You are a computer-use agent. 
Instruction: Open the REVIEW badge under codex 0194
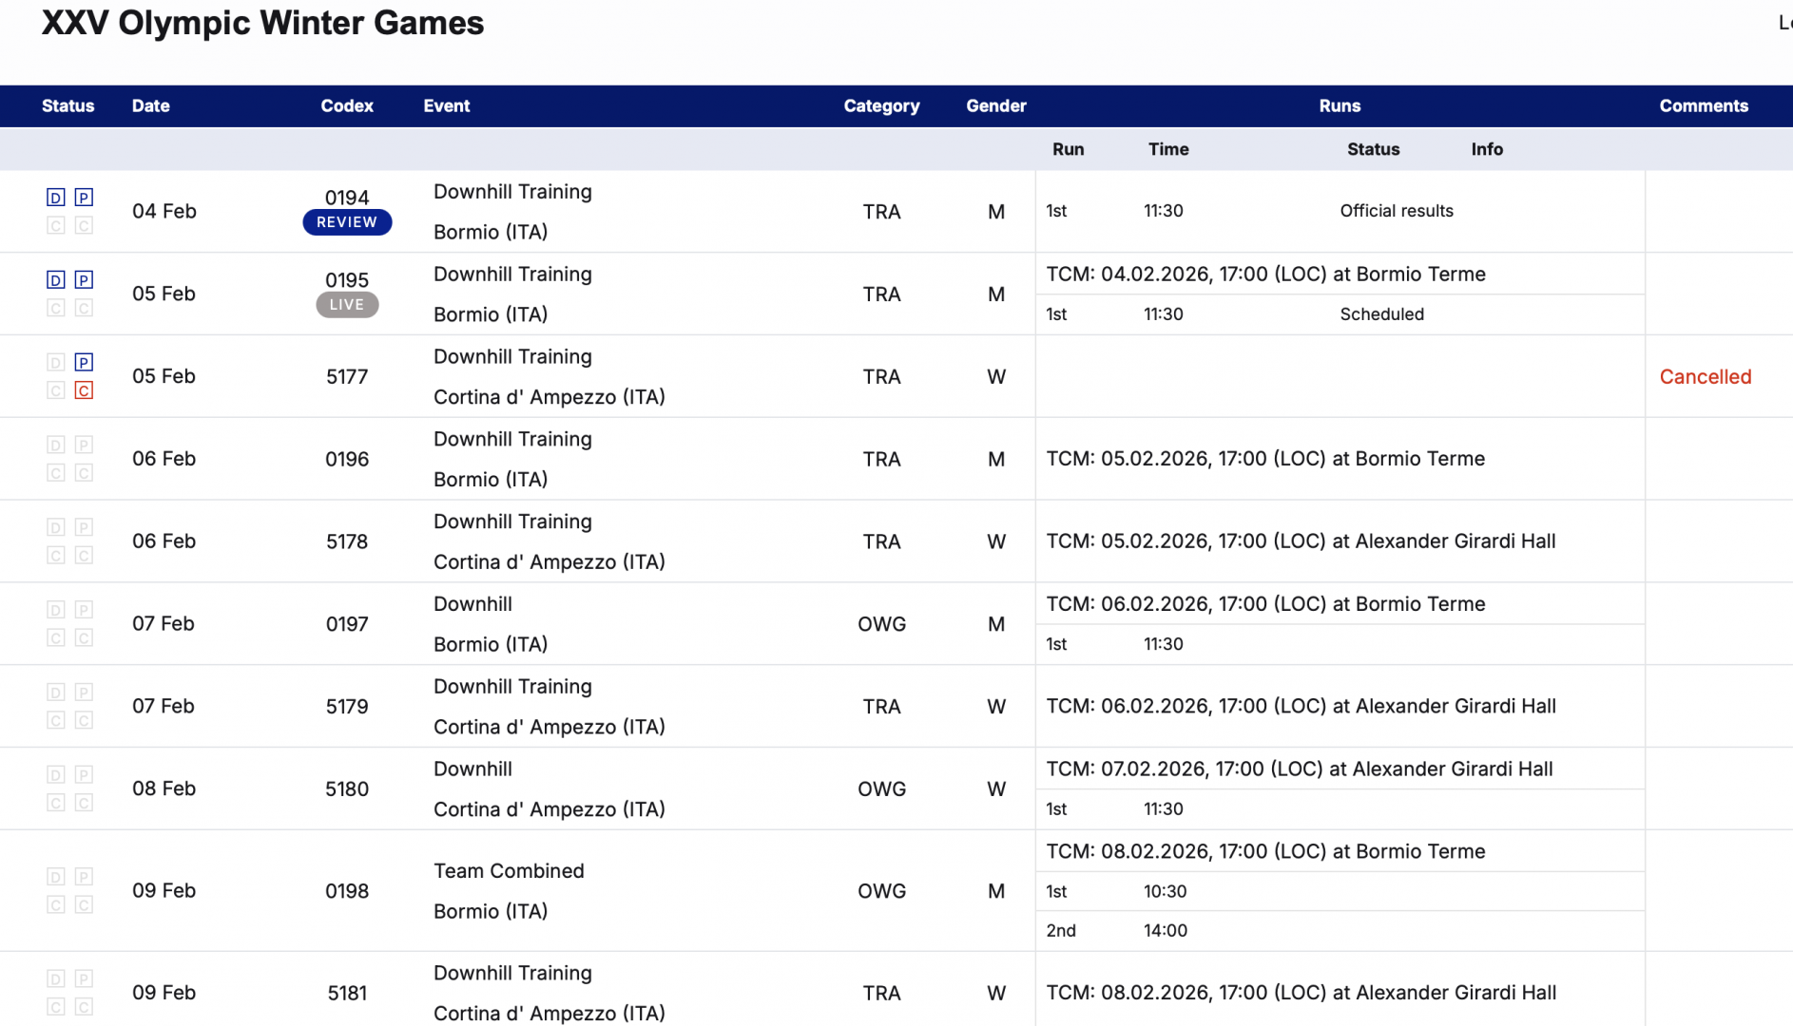[347, 222]
